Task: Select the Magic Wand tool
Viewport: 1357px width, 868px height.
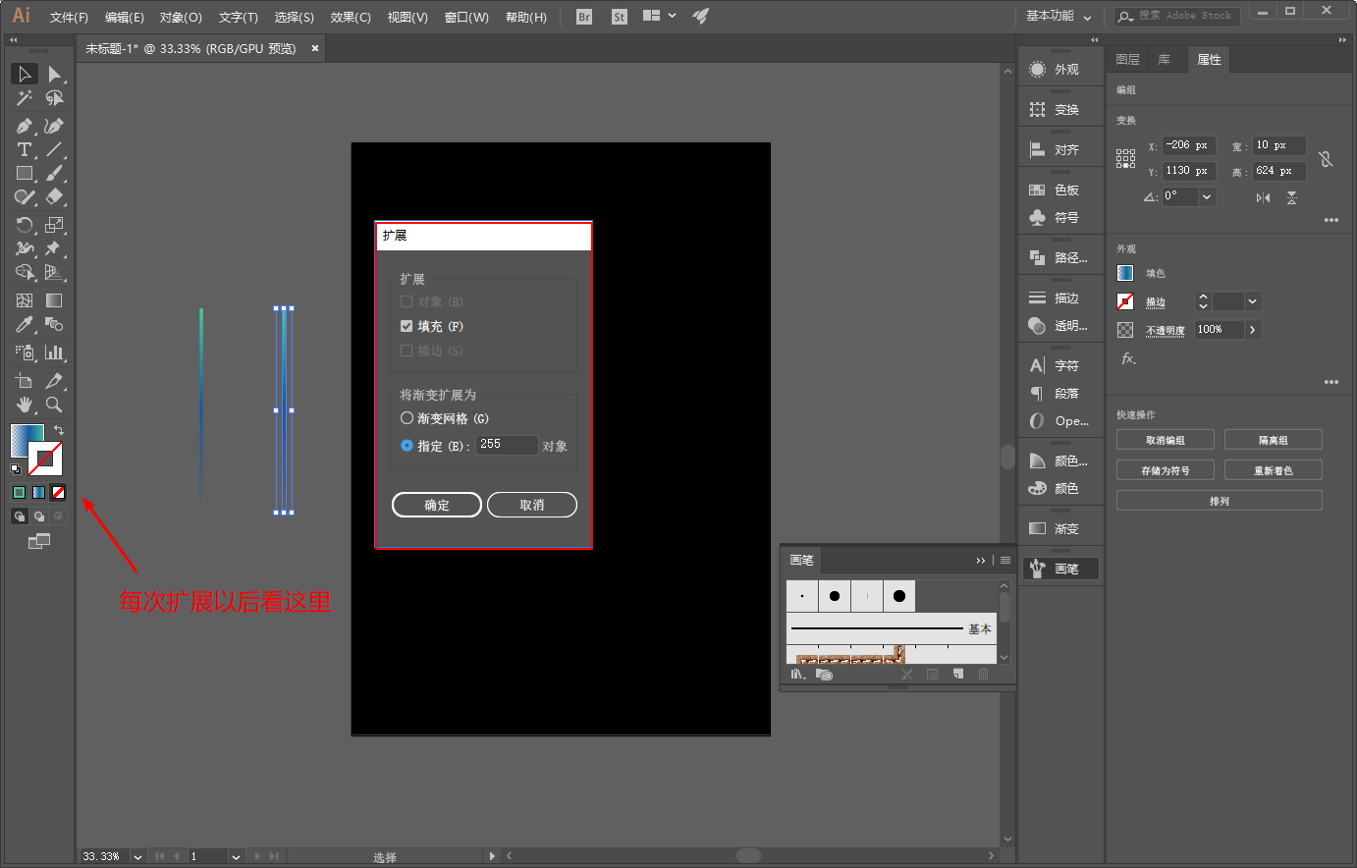Action: click(25, 98)
